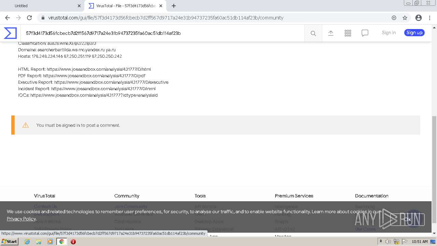Show hidden tray icons arrow
The image size is (437, 246).
381,242
